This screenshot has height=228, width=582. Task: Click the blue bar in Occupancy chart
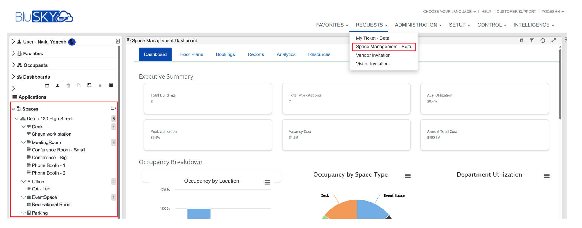tap(199, 213)
